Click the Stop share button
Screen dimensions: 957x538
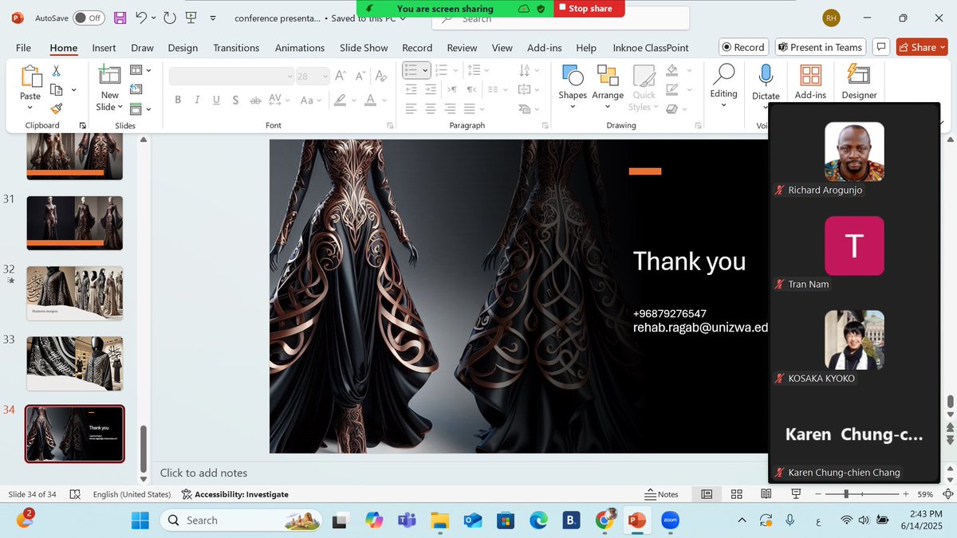[590, 8]
